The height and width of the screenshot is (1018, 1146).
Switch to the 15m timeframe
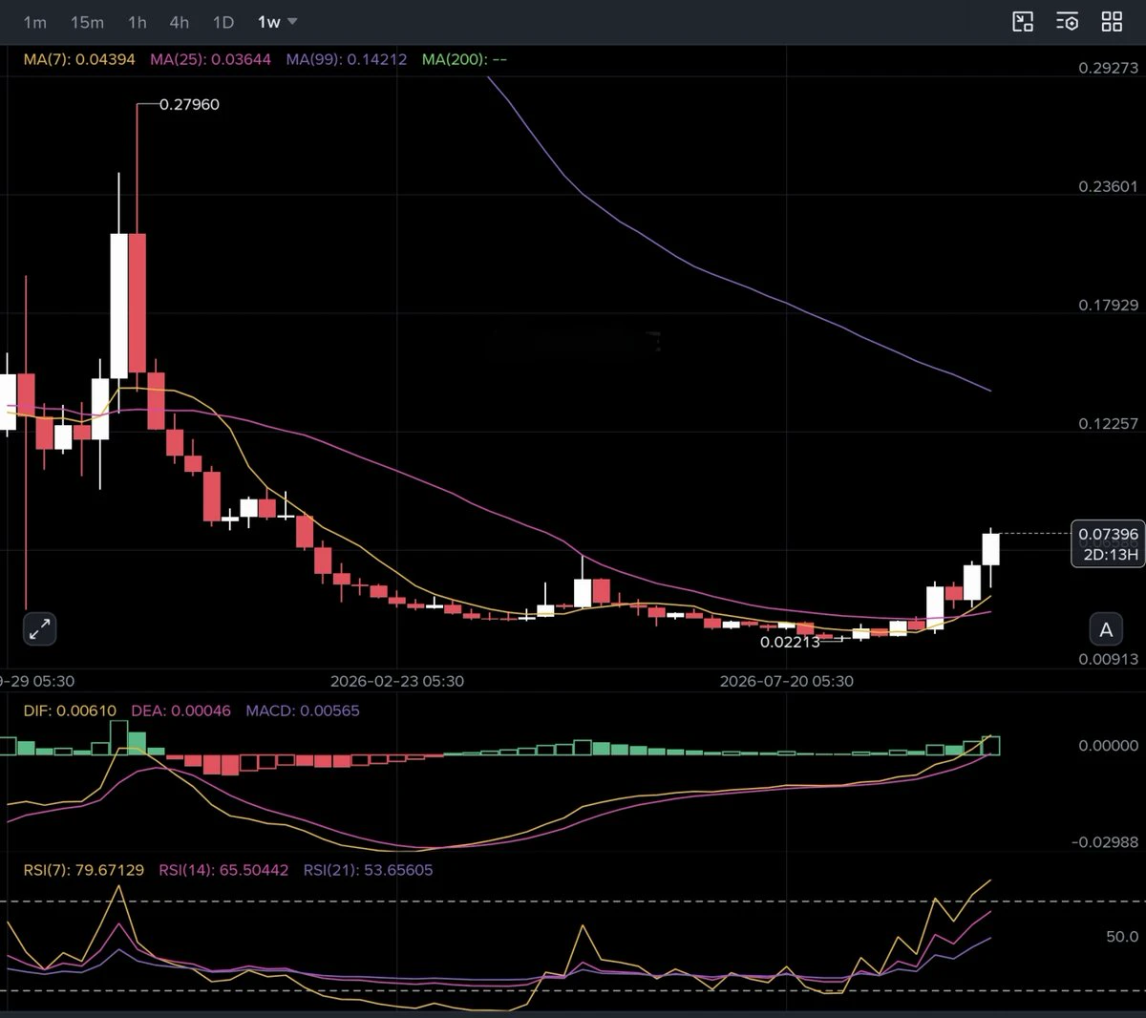pyautogui.click(x=87, y=22)
